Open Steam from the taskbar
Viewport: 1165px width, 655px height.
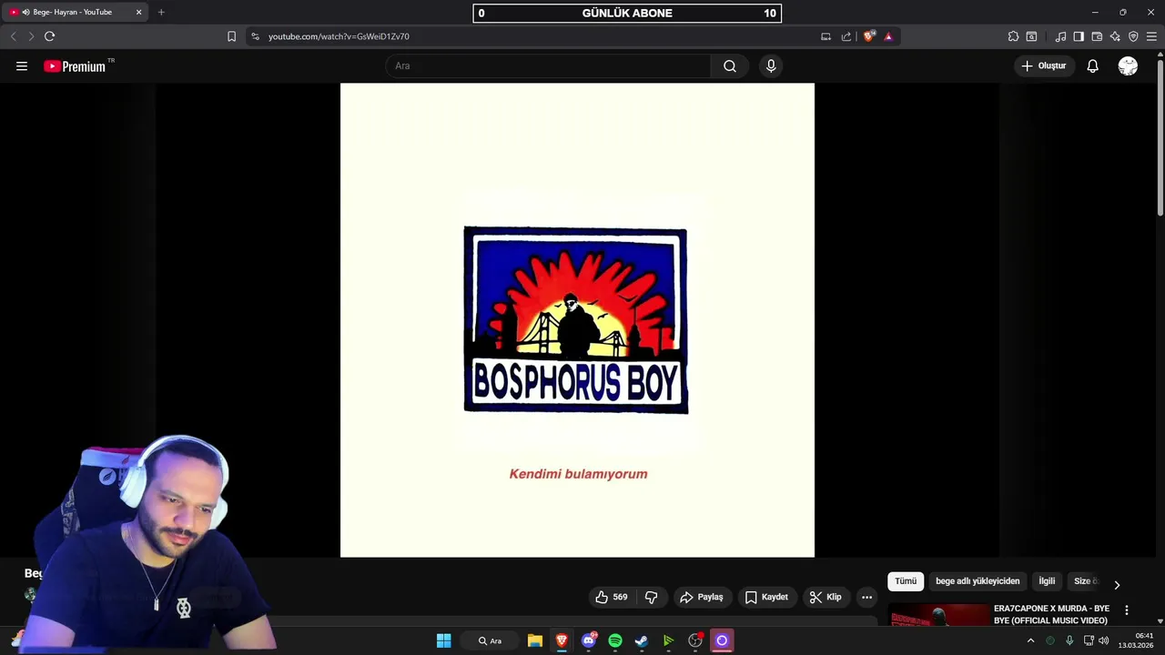pos(642,640)
